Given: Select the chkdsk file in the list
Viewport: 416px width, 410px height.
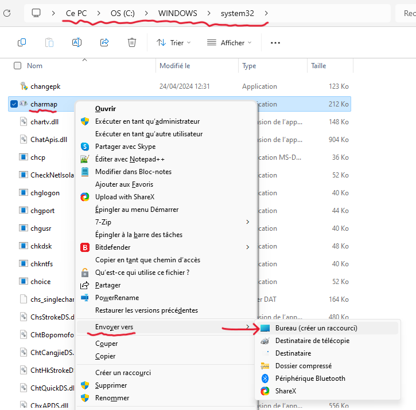Looking at the screenshot, I should (x=41, y=246).
